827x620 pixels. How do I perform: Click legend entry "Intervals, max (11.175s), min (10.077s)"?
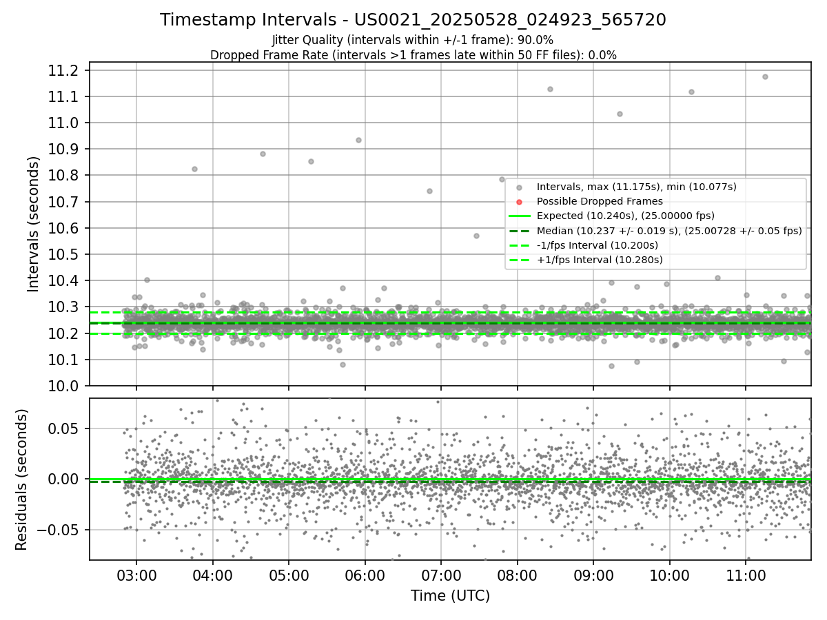(637, 187)
